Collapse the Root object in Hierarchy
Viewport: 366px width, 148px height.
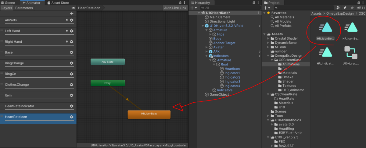[x=214, y=65]
